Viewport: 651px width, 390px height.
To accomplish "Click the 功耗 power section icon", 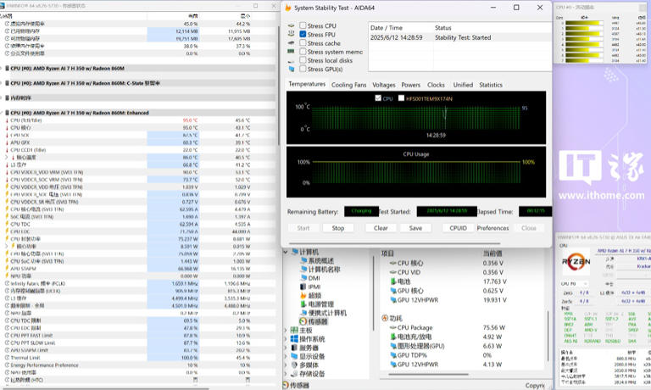I will (384, 318).
